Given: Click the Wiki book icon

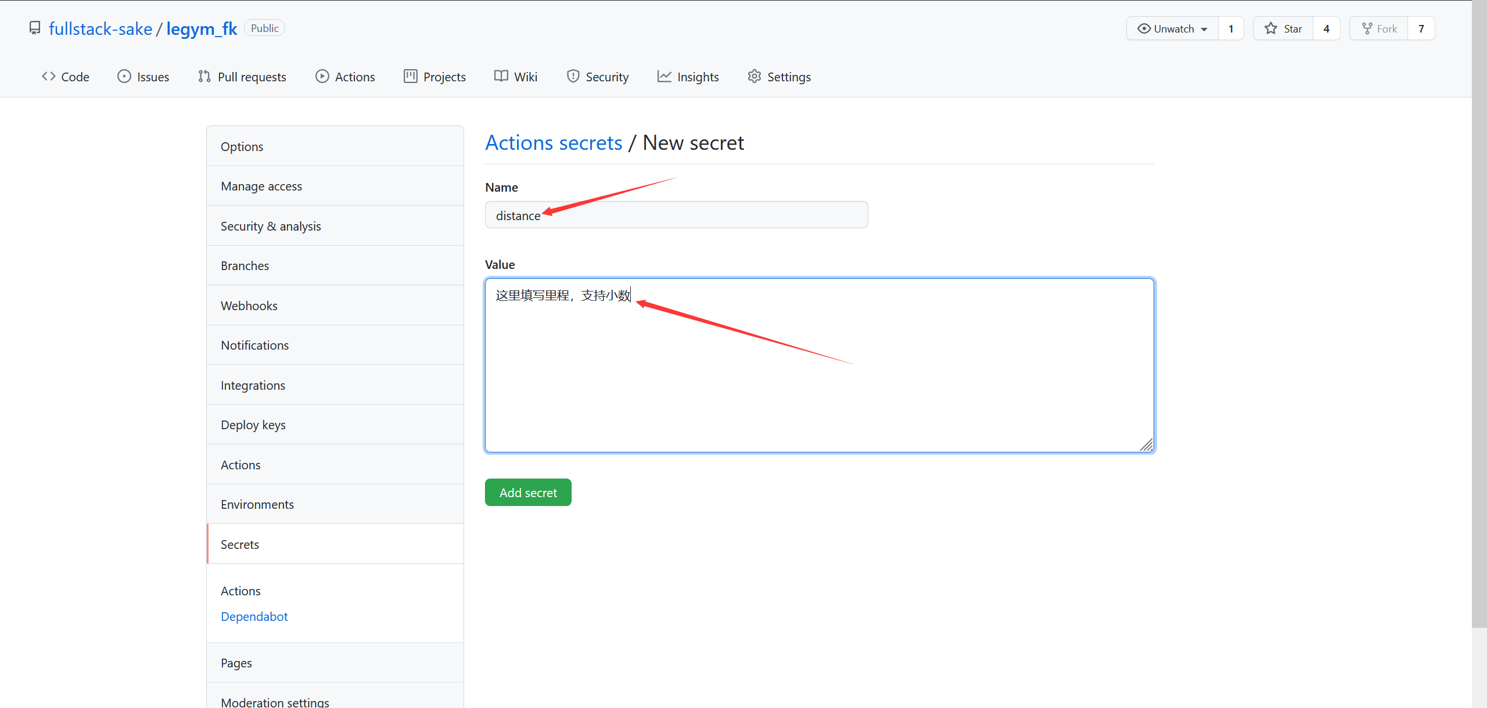Looking at the screenshot, I should (501, 77).
